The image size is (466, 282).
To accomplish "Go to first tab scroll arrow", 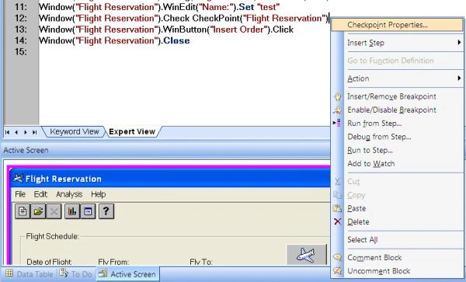I will point(8,132).
